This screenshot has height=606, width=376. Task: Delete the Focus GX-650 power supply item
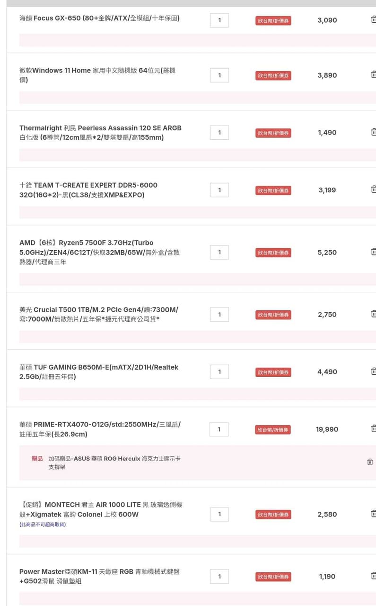pos(373,20)
